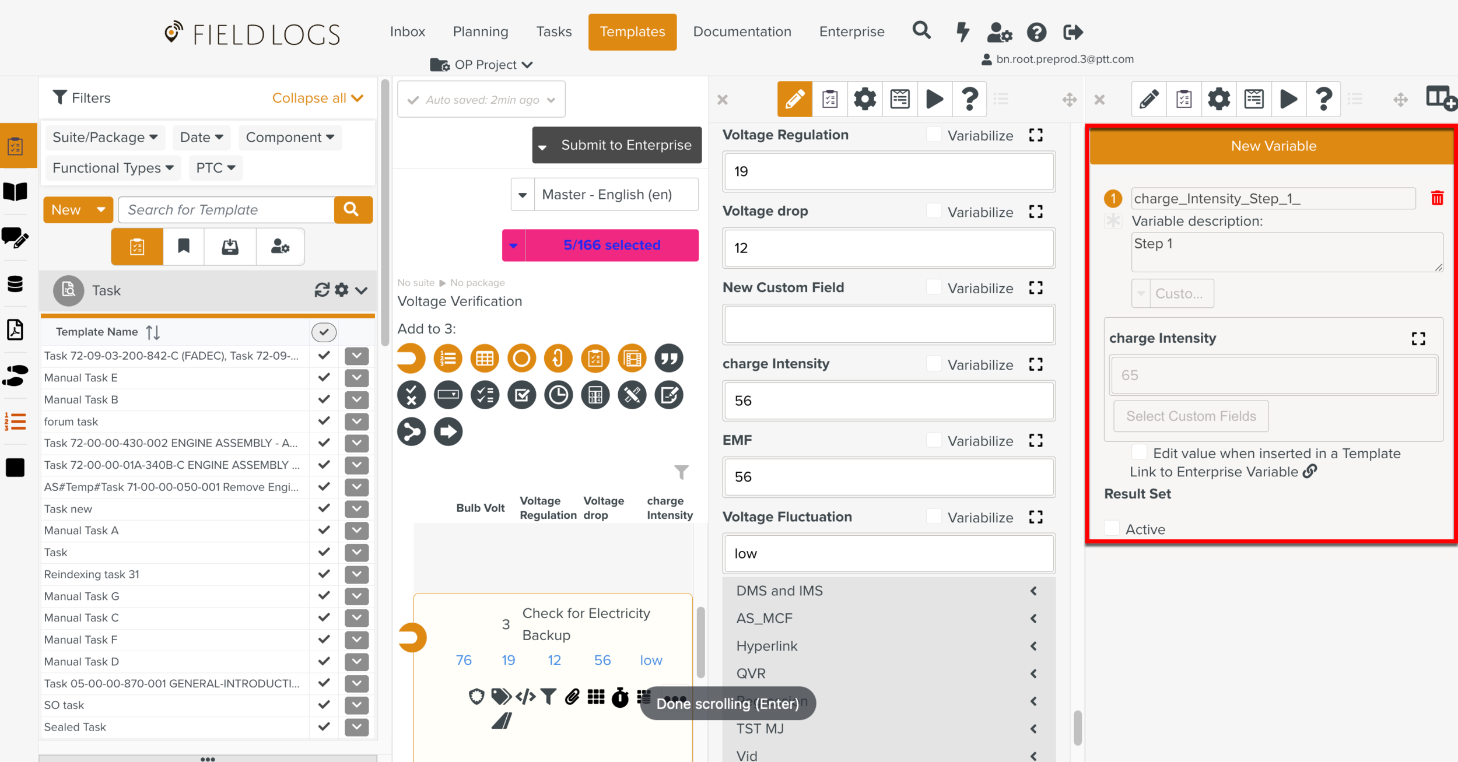Go to the Planning menu
Image resolution: width=1458 pixels, height=762 pixels.
click(x=480, y=32)
